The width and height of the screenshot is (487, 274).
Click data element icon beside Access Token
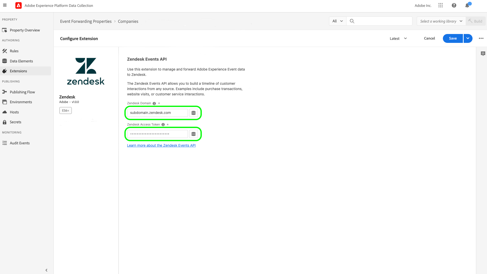(x=194, y=134)
